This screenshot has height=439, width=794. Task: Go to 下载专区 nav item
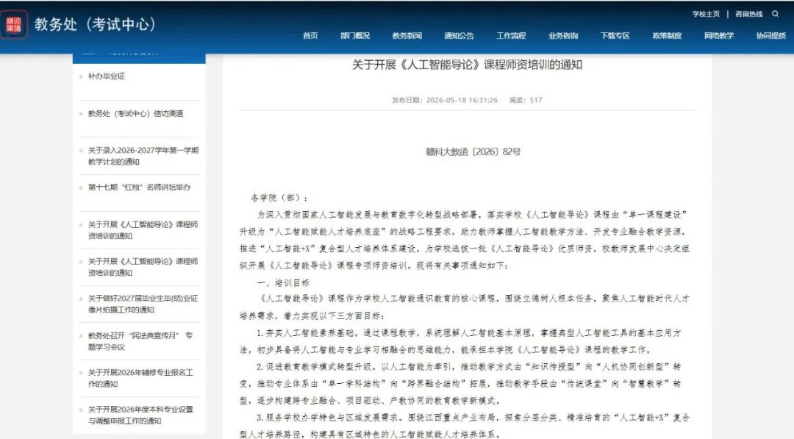(x=615, y=35)
